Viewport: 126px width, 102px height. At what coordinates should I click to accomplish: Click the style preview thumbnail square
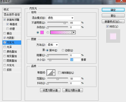point(113,36)
